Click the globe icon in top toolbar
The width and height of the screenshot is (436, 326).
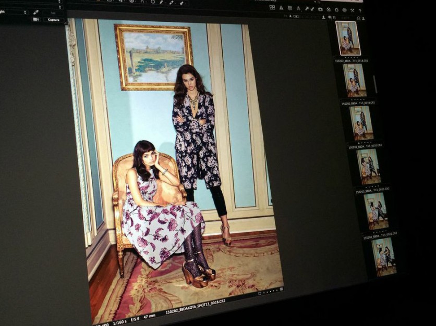pyautogui.click(x=344, y=9)
